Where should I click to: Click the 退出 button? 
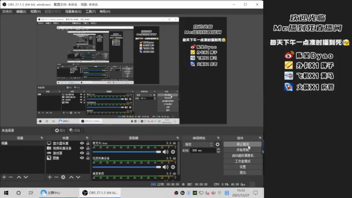pos(243,172)
